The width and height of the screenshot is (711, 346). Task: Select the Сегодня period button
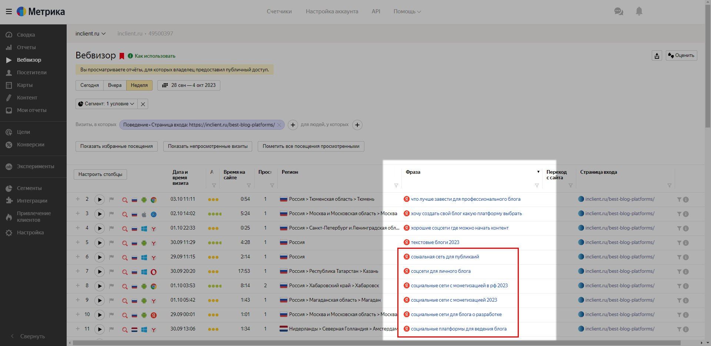coord(90,85)
